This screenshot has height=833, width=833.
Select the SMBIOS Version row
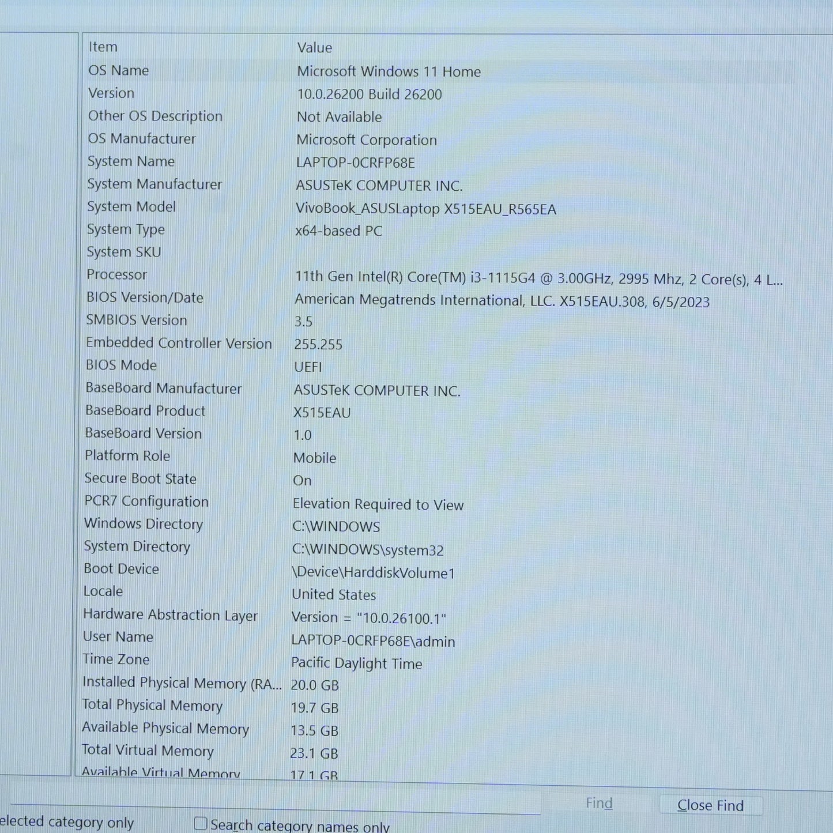click(137, 320)
